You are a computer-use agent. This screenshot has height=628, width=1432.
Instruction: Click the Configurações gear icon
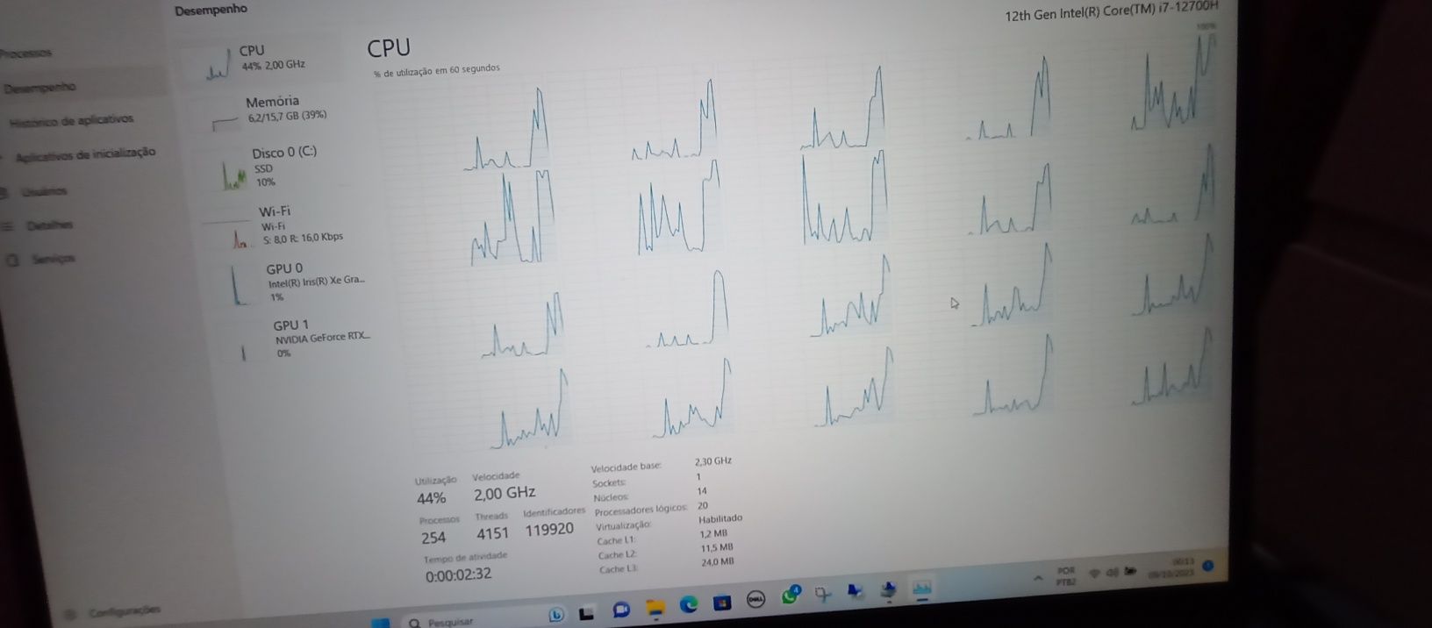(x=71, y=613)
